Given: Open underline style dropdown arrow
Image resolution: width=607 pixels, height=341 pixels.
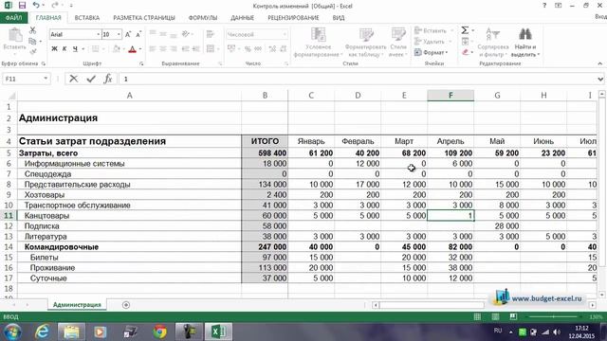Looking at the screenshot, I should point(83,48).
